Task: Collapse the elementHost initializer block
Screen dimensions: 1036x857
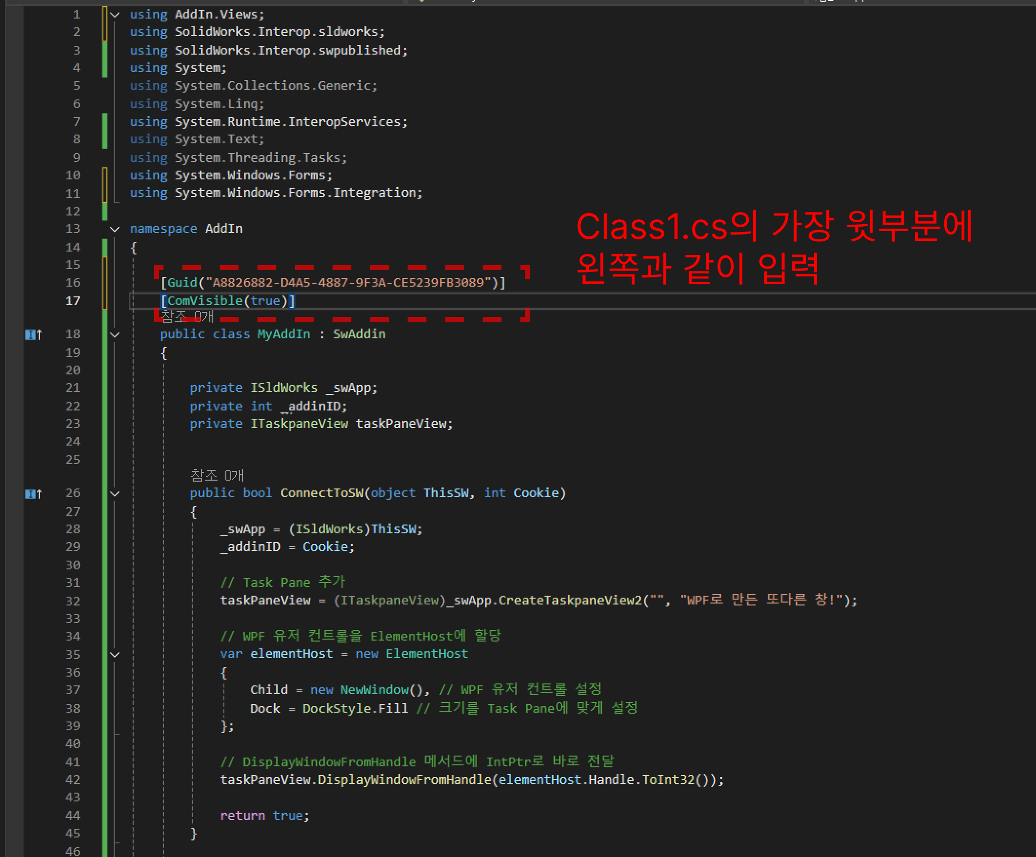Action: coord(115,655)
